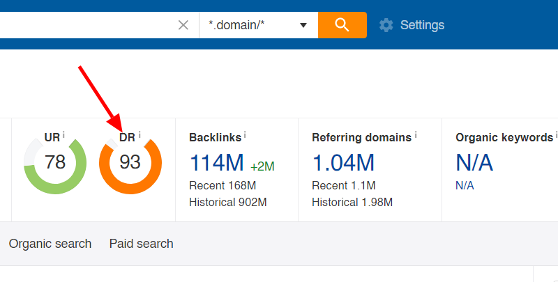
Task: Click the green +2M backlinks change
Action: pyautogui.click(x=263, y=166)
